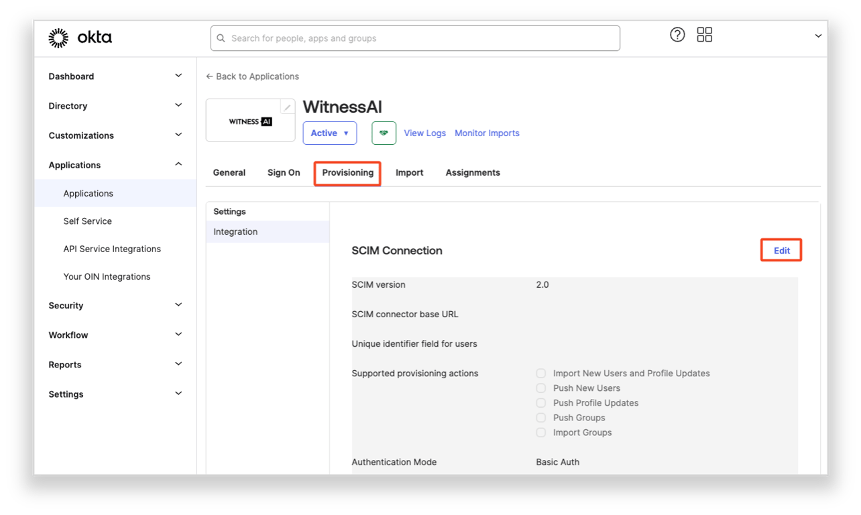Open the View Logs link
The image size is (861, 515).
point(424,133)
